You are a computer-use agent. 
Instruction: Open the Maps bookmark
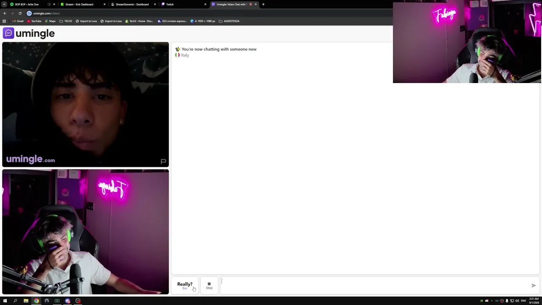[50, 21]
